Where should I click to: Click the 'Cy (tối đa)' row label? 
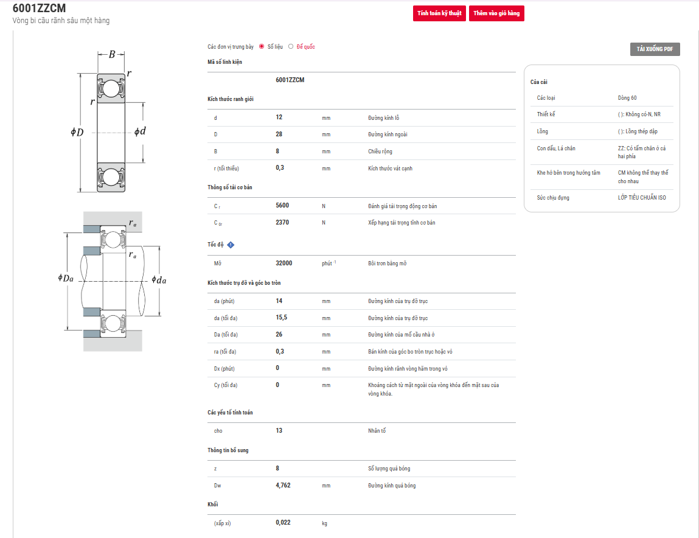[x=226, y=385]
